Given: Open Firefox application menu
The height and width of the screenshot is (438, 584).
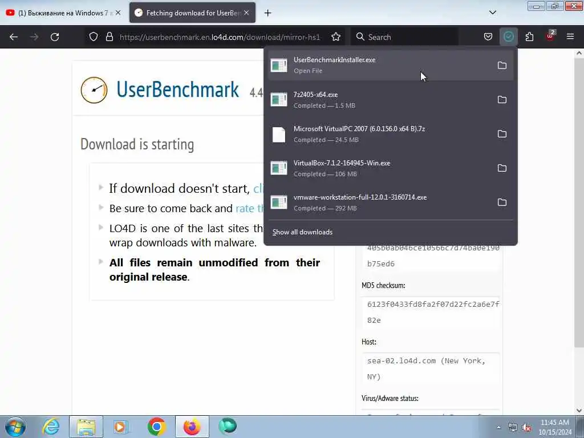Looking at the screenshot, I should coord(570,37).
